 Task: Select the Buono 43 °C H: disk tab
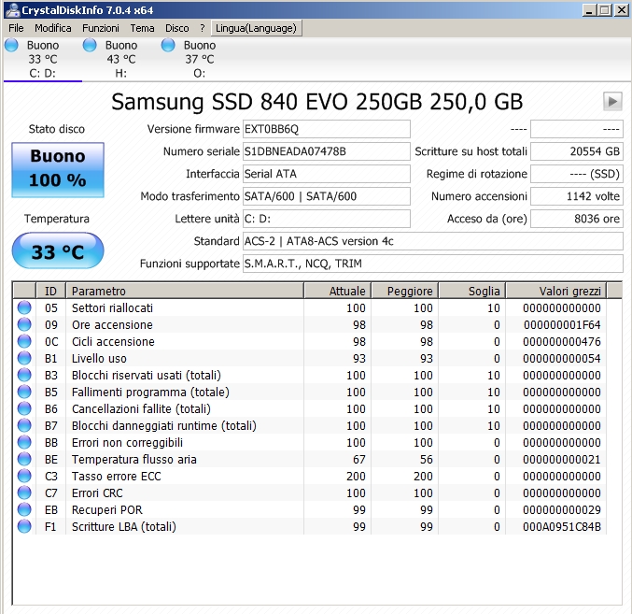tap(121, 59)
